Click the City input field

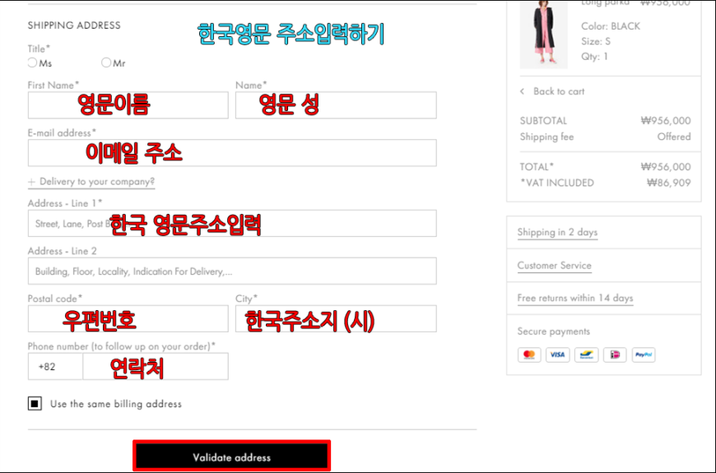point(336,318)
